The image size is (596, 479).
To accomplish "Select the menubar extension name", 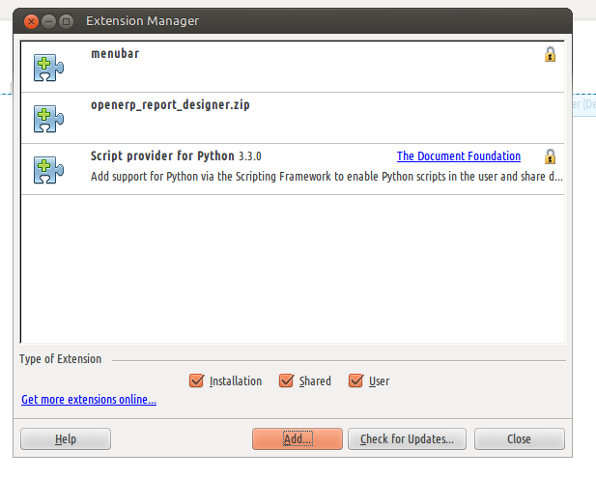I will 115,54.
